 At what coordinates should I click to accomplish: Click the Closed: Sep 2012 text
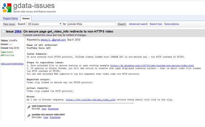10,48
